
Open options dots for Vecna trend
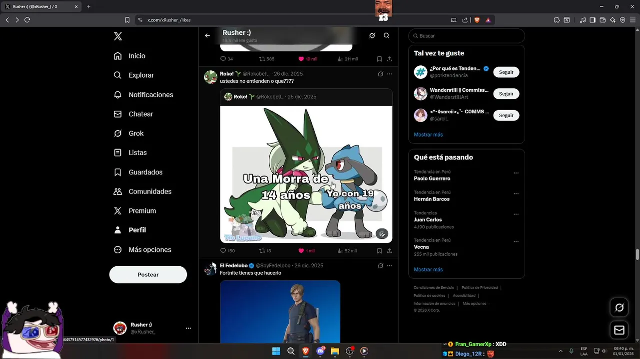point(516,241)
